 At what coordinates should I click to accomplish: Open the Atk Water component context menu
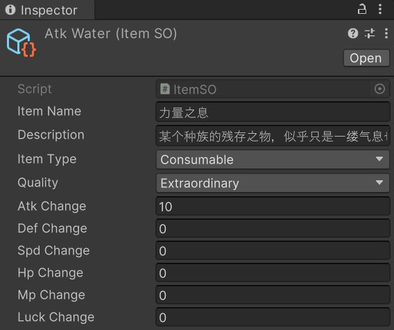pyautogui.click(x=386, y=33)
